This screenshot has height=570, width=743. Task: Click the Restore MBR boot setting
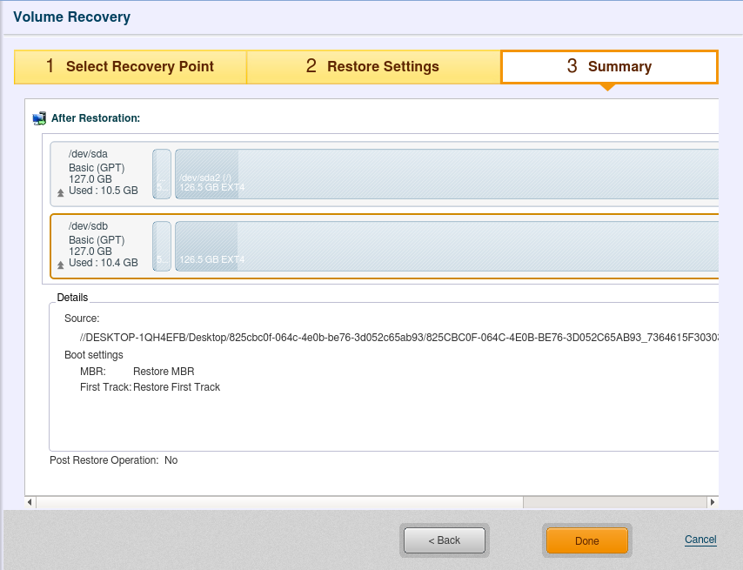[x=164, y=372]
